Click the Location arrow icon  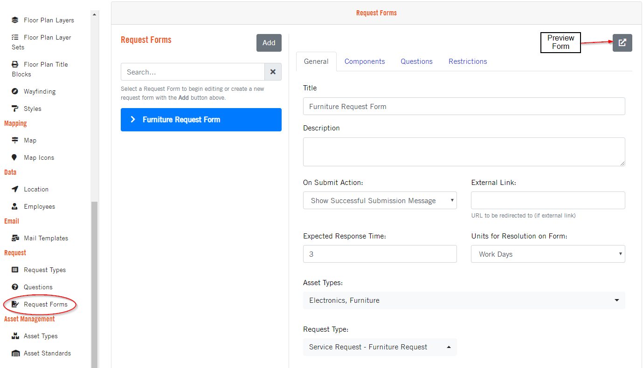pos(15,189)
